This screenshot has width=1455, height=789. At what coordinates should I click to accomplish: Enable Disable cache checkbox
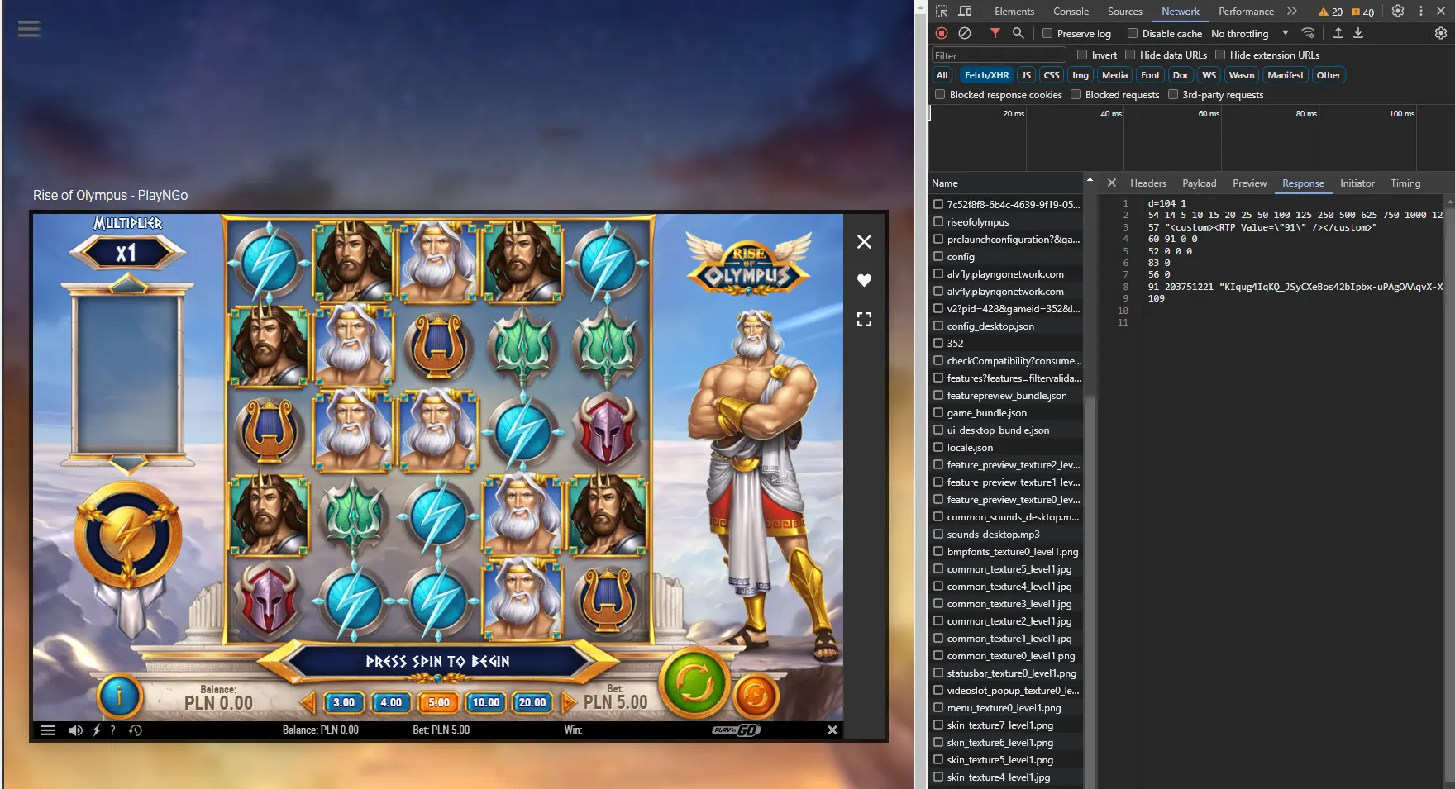coord(1133,34)
